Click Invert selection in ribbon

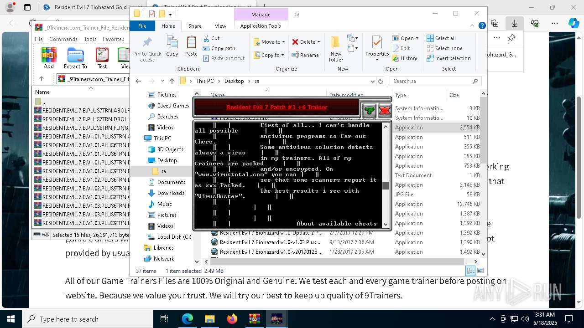(448, 58)
